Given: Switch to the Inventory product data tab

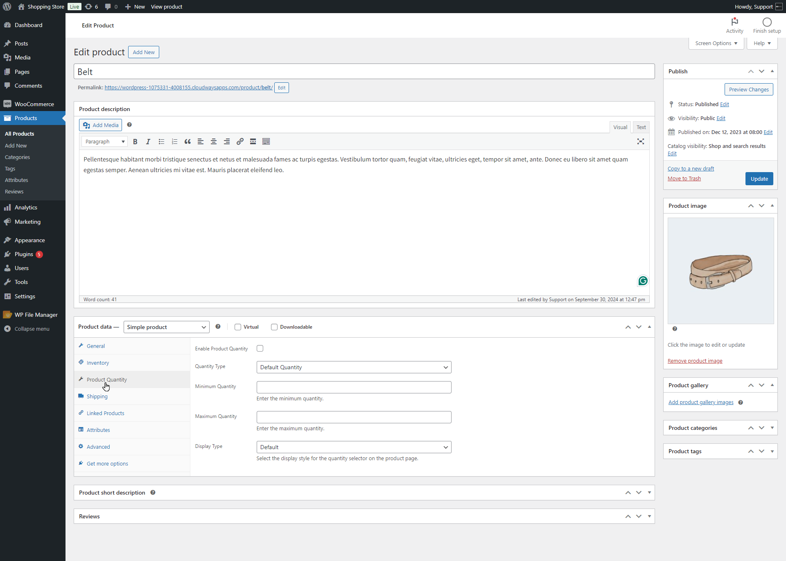Looking at the screenshot, I should coord(98,363).
